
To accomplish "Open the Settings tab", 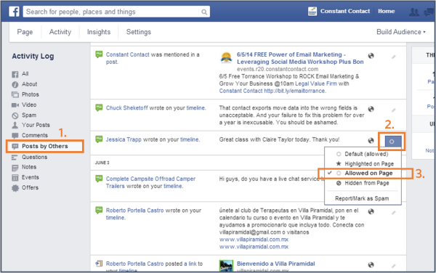I will pyautogui.click(x=139, y=32).
